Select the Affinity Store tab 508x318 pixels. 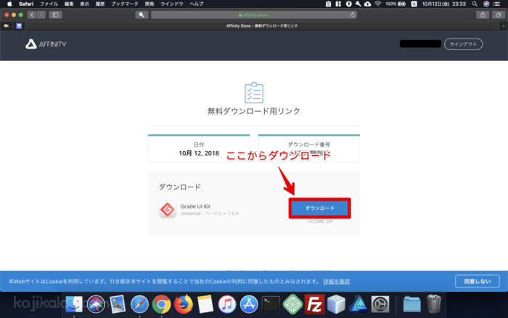click(x=262, y=26)
